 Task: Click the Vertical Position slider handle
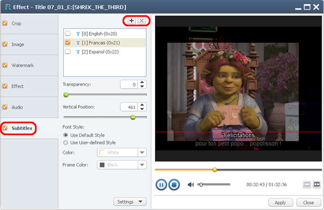133,117
